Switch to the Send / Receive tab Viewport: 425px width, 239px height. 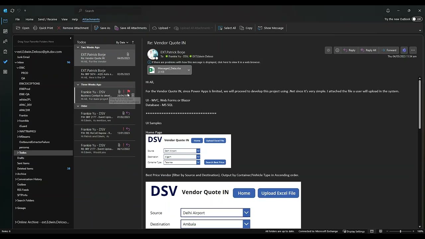47,19
